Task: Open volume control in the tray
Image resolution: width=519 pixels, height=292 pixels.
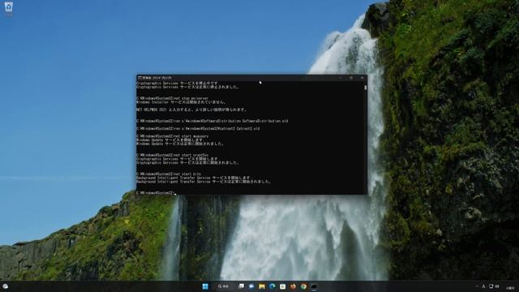Action: coord(497,286)
